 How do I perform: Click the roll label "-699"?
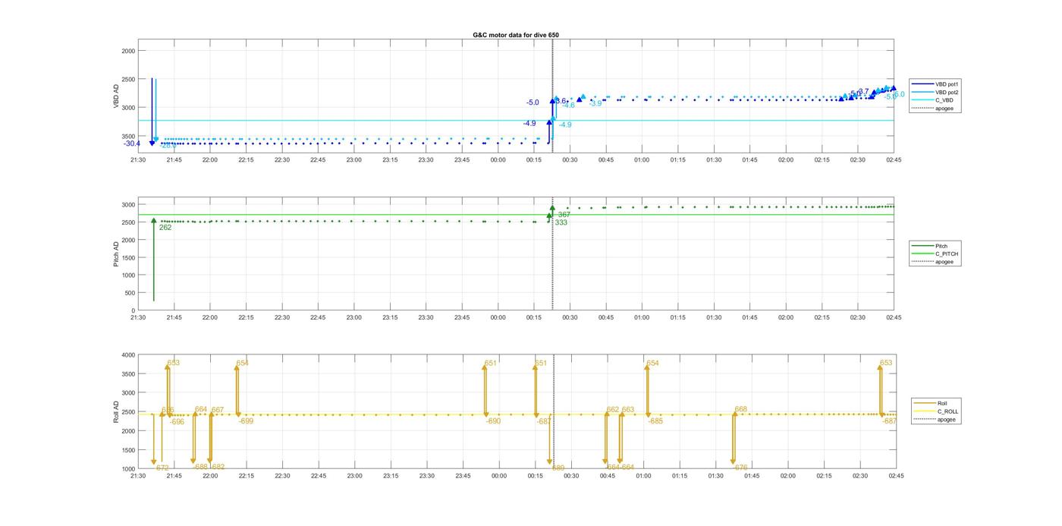point(246,420)
